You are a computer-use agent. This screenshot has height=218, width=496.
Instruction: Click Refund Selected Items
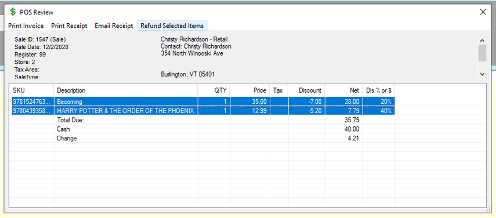point(172,26)
